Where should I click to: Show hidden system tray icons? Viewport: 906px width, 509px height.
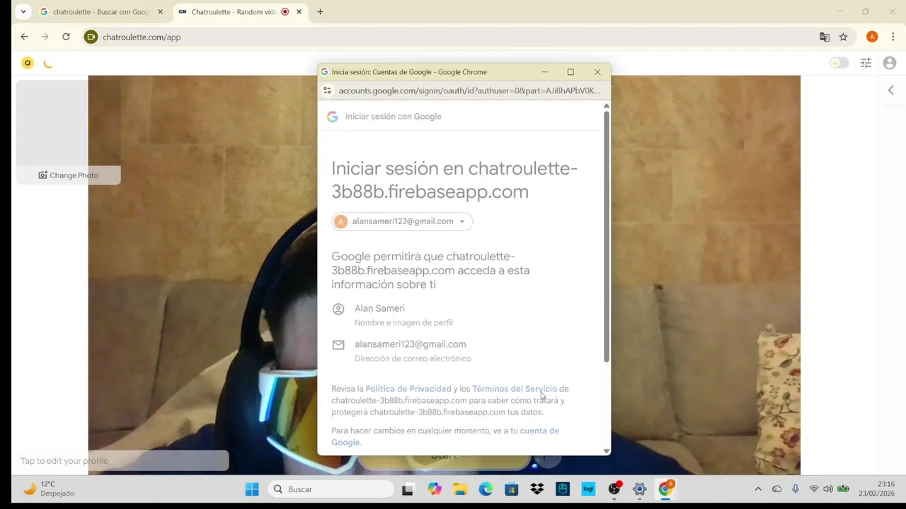[758, 489]
